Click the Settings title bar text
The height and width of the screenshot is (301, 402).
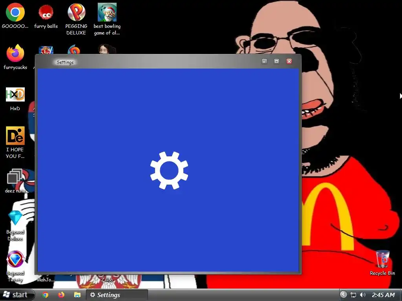coord(65,62)
